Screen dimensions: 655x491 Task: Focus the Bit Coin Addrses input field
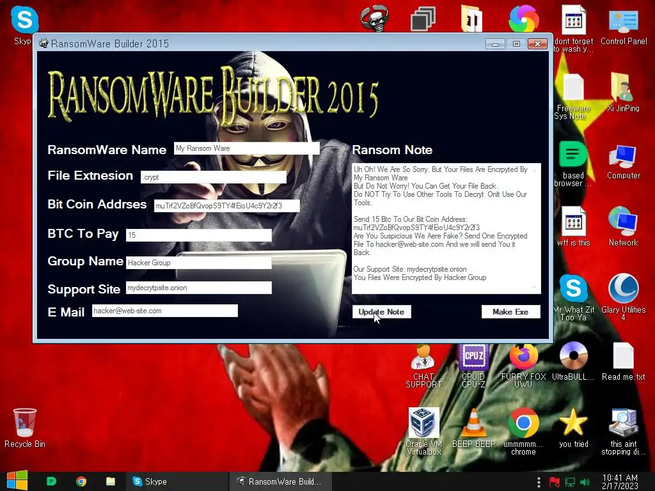click(227, 206)
